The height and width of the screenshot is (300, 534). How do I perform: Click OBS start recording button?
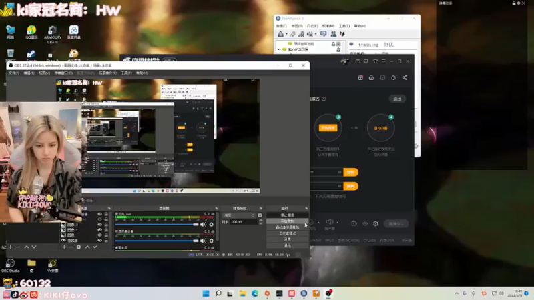(287, 221)
